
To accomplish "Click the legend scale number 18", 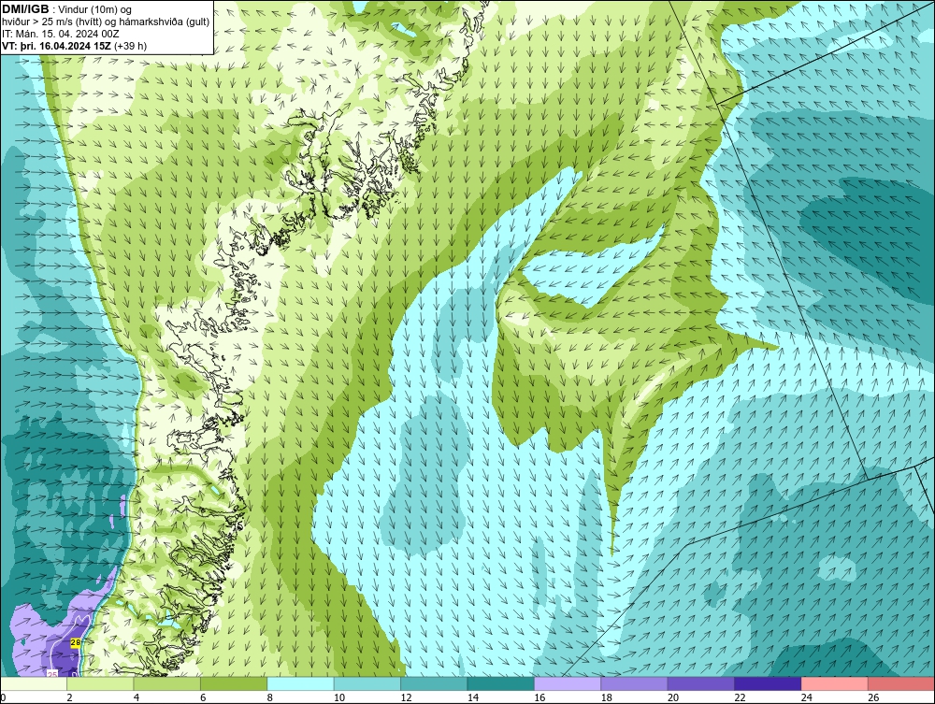I will 607,697.
